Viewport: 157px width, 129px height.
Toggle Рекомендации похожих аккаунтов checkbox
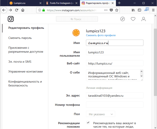pyautogui.click(x=88, y=123)
